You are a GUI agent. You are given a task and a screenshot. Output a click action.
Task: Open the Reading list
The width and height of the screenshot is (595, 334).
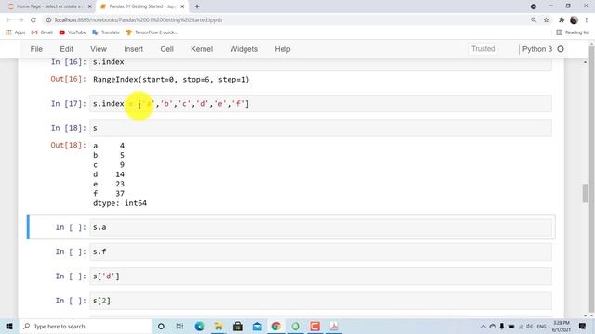[x=573, y=32]
